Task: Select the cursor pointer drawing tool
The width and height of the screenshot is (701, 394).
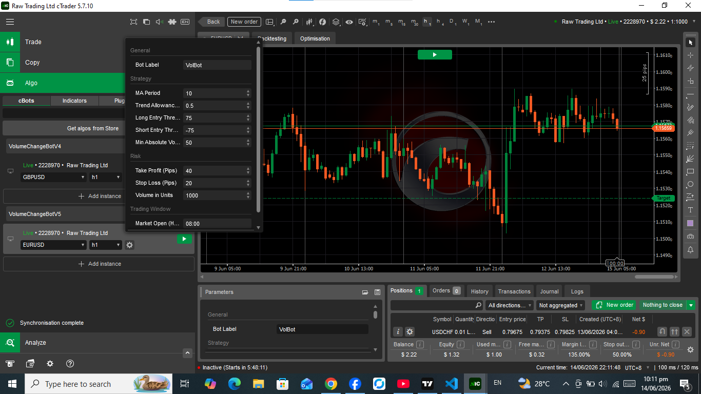Action: (x=690, y=42)
